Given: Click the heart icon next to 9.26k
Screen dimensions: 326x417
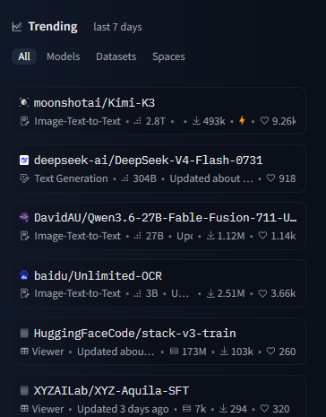Looking at the screenshot, I should (x=264, y=120).
